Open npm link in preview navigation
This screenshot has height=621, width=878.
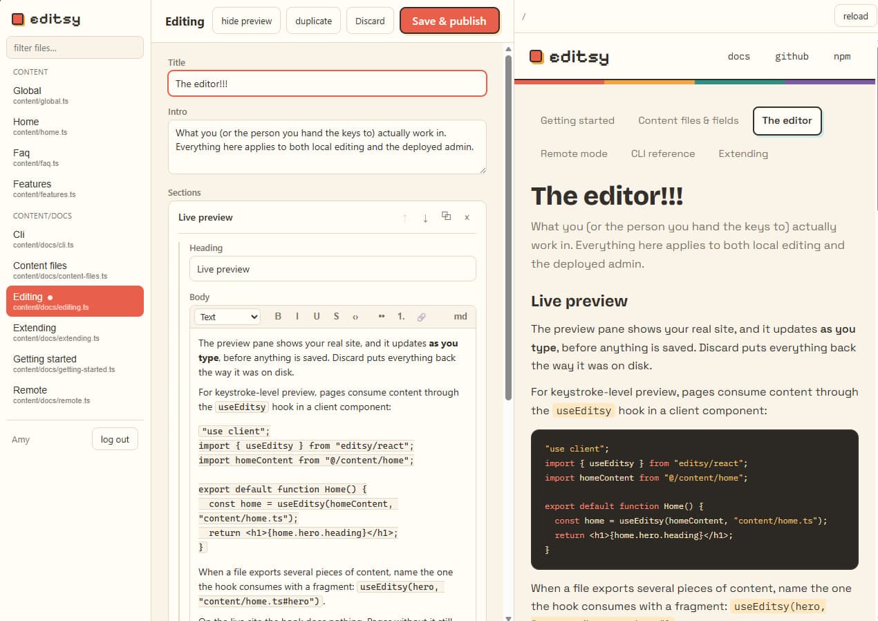pos(842,57)
